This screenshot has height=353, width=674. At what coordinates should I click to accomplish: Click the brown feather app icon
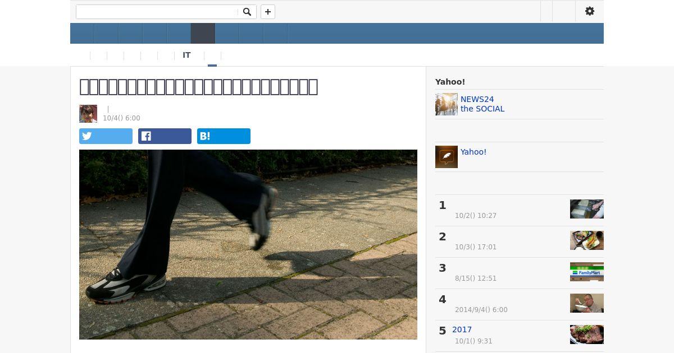[x=447, y=157]
